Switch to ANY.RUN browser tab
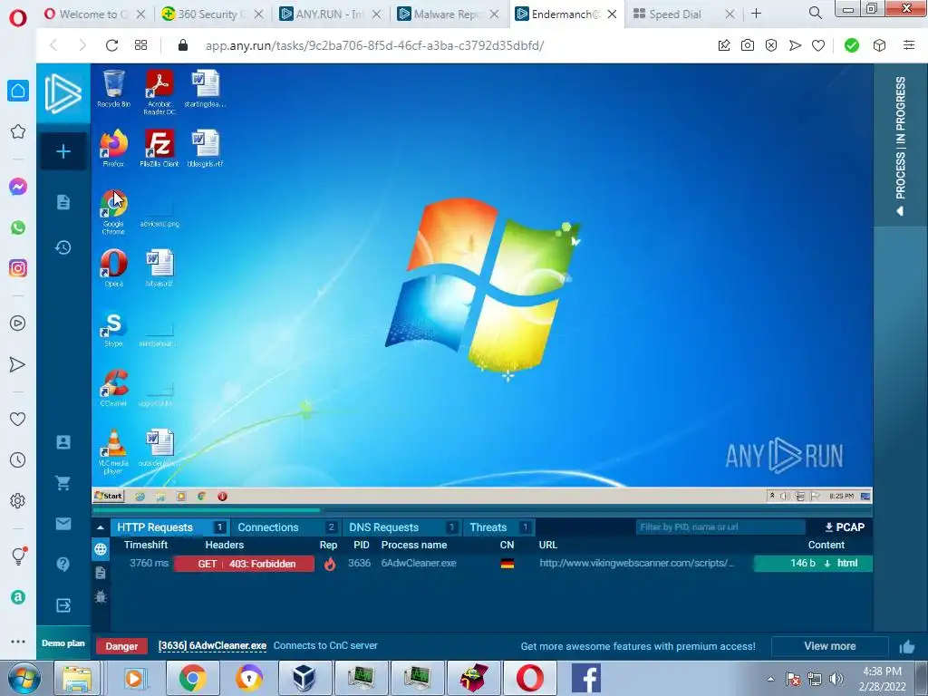Screen dimensions: 928x696 [x=330, y=14]
